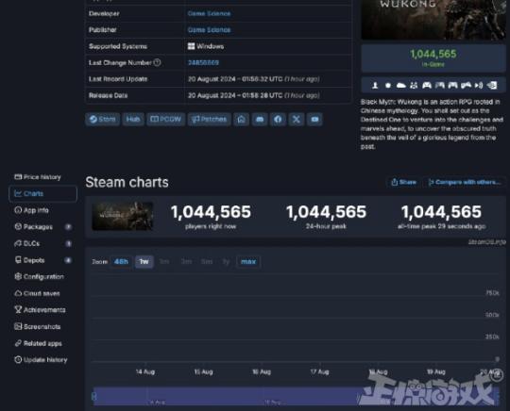
Task: Click the single-player person icon
Action: pyautogui.click(x=375, y=85)
